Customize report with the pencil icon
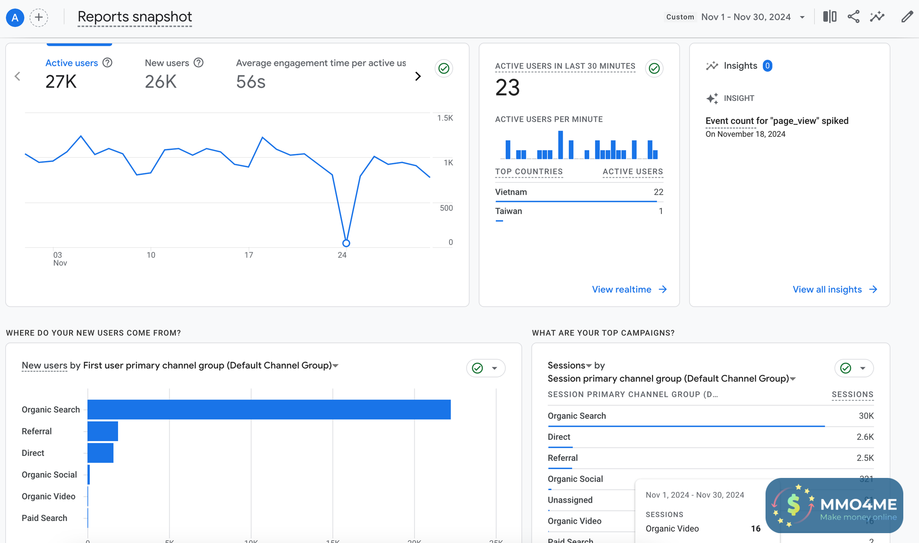Screen dimensions: 919x543 907,17
